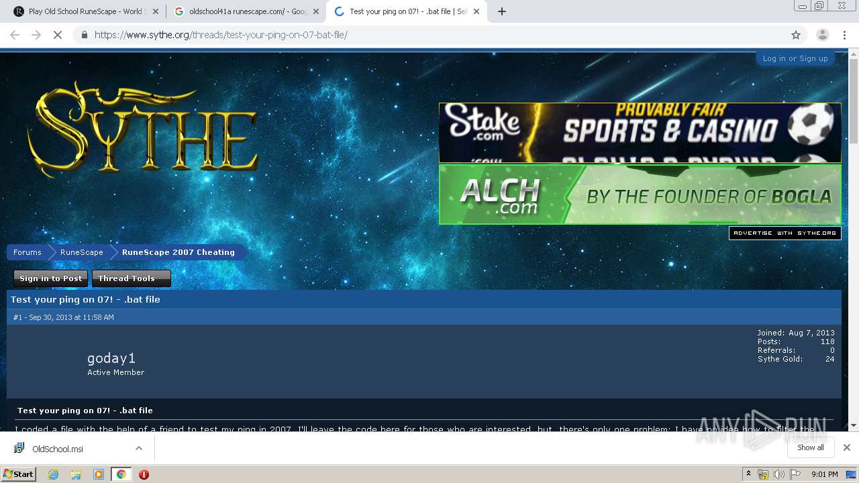
Task: Click the Chrome taskbar icon
Action: (x=121, y=474)
